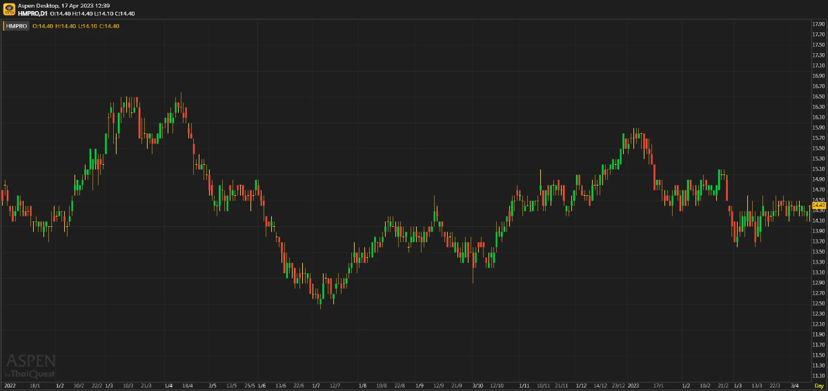Viewport: 828px width, 391px height.
Task: Click the 11.10 price axis label
Action: 819,376
